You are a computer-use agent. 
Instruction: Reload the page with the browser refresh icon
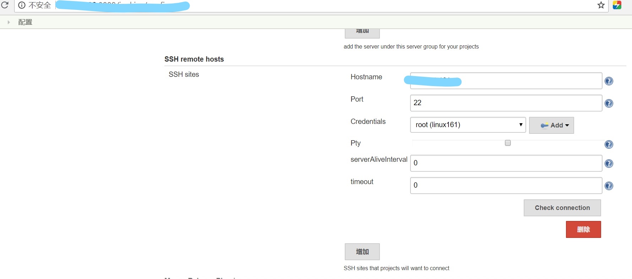[5, 5]
